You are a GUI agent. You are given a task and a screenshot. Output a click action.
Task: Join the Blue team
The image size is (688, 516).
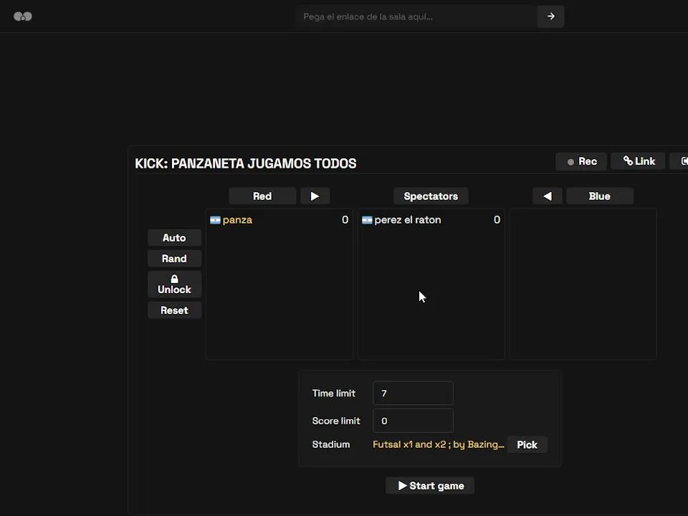pos(600,196)
